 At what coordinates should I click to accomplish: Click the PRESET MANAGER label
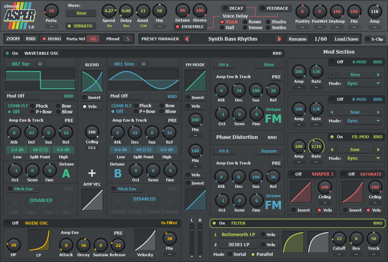tap(160, 39)
